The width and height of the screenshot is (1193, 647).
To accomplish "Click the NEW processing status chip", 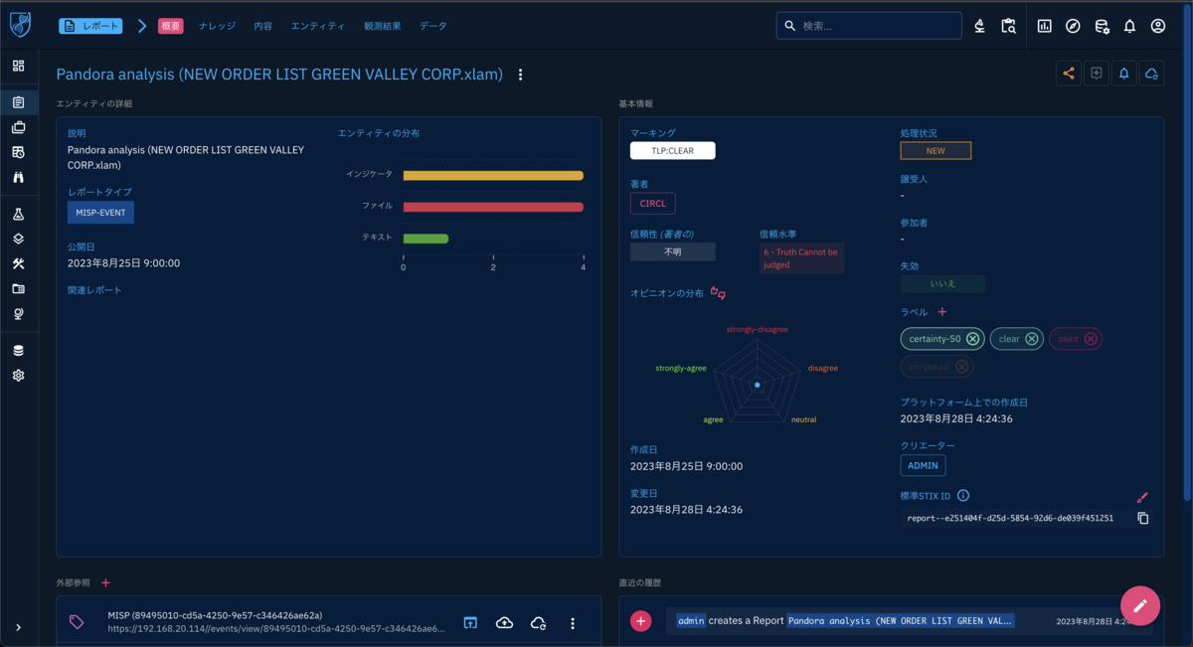I will pos(936,151).
